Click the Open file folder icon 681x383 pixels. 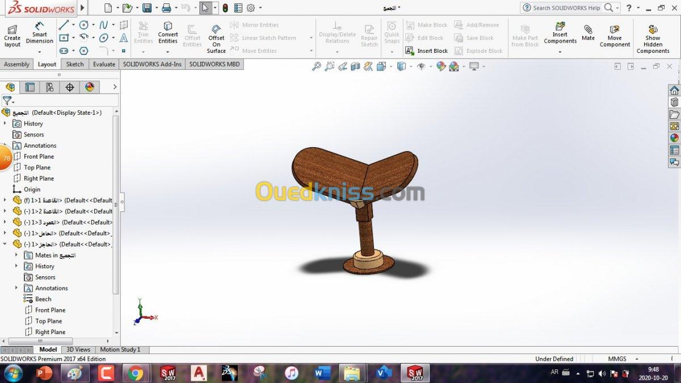point(127,8)
